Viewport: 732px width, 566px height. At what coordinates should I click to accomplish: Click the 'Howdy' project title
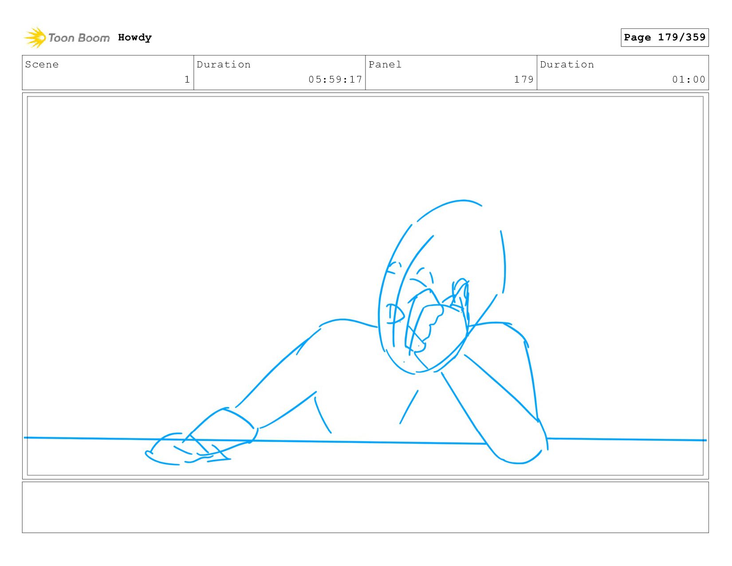[135, 38]
